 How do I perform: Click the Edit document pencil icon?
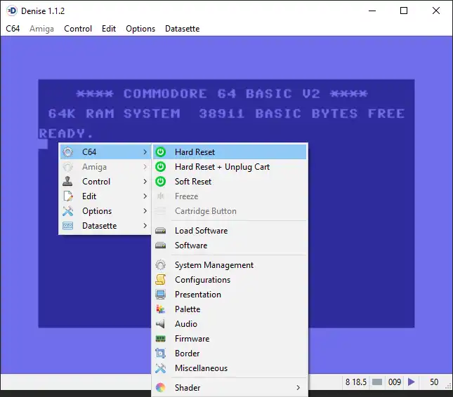[68, 196]
